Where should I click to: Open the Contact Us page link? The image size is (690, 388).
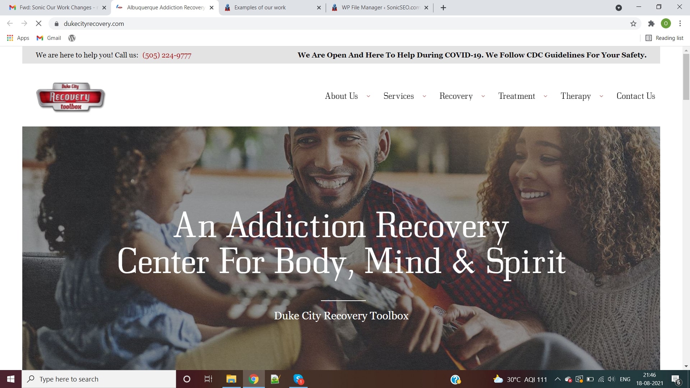(x=636, y=96)
